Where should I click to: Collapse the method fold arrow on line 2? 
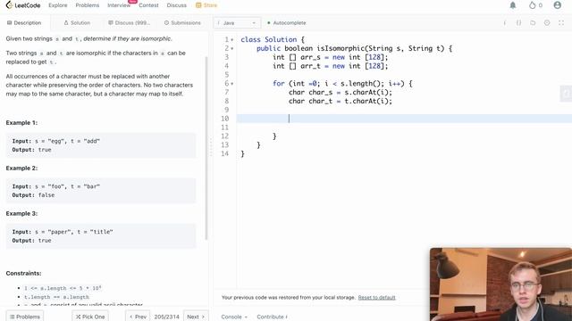point(232,48)
